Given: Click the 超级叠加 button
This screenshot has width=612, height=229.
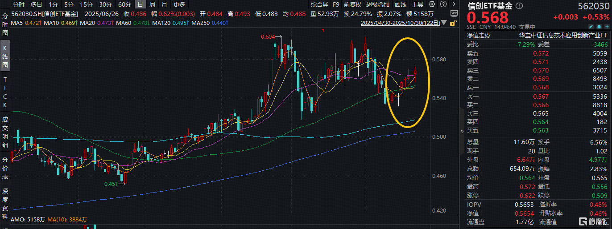Looking at the screenshot, I should [x=377, y=4].
